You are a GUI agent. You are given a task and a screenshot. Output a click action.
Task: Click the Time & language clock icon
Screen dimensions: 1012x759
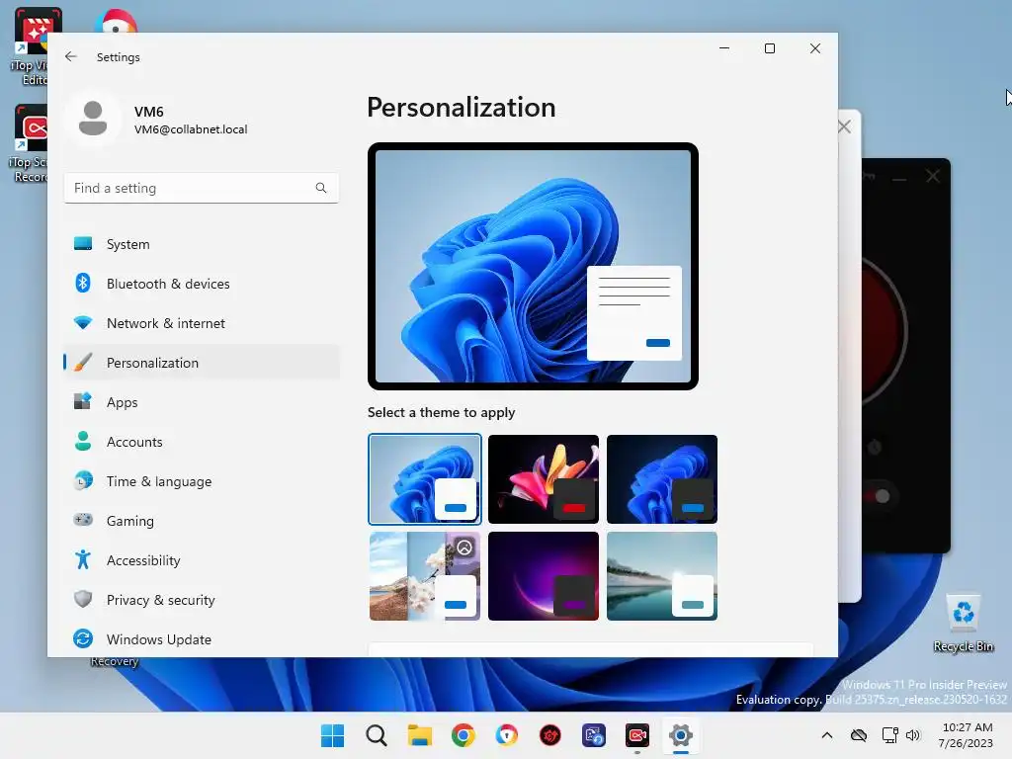tap(83, 481)
